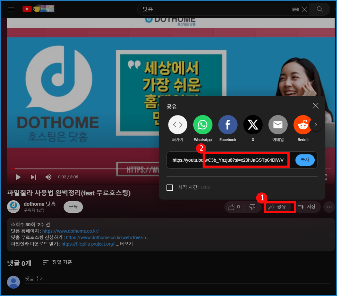Open the embed (퍼가기) option
The width and height of the screenshot is (337, 296).
coord(177,125)
